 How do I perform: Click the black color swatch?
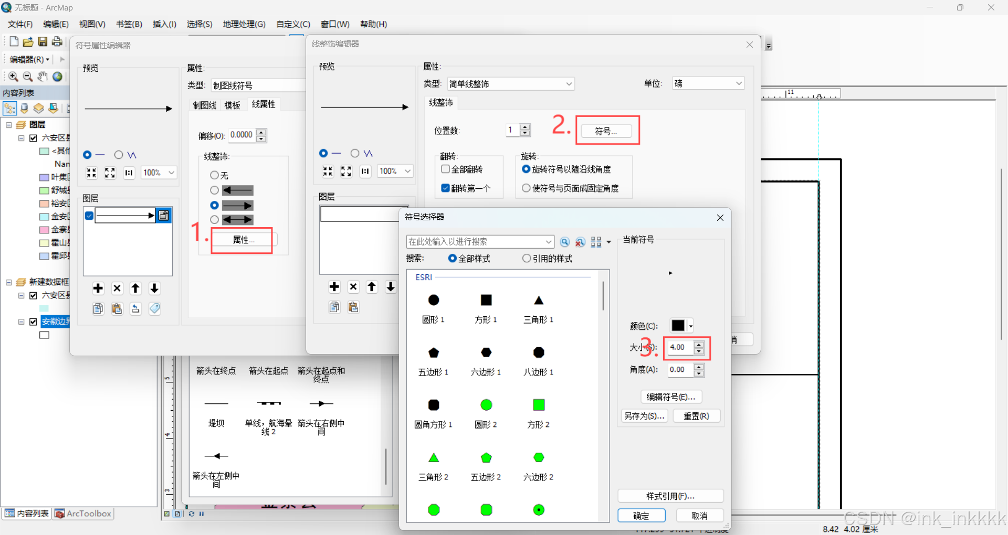[x=678, y=326]
